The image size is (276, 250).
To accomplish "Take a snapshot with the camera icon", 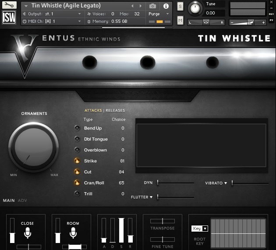I will (152, 6).
